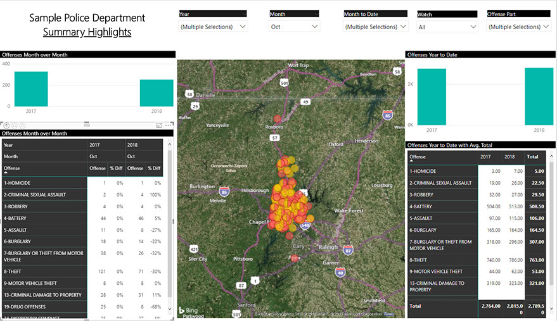Click the go to next level drill icon
557x321 pixels.
(x=15, y=125)
